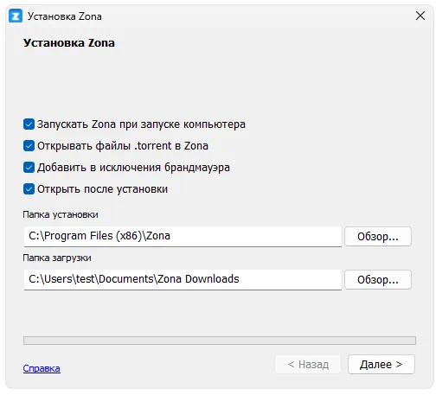Viewport: 442px width, 395px height.
Task: Click the installation progress bar
Action: click(x=220, y=341)
